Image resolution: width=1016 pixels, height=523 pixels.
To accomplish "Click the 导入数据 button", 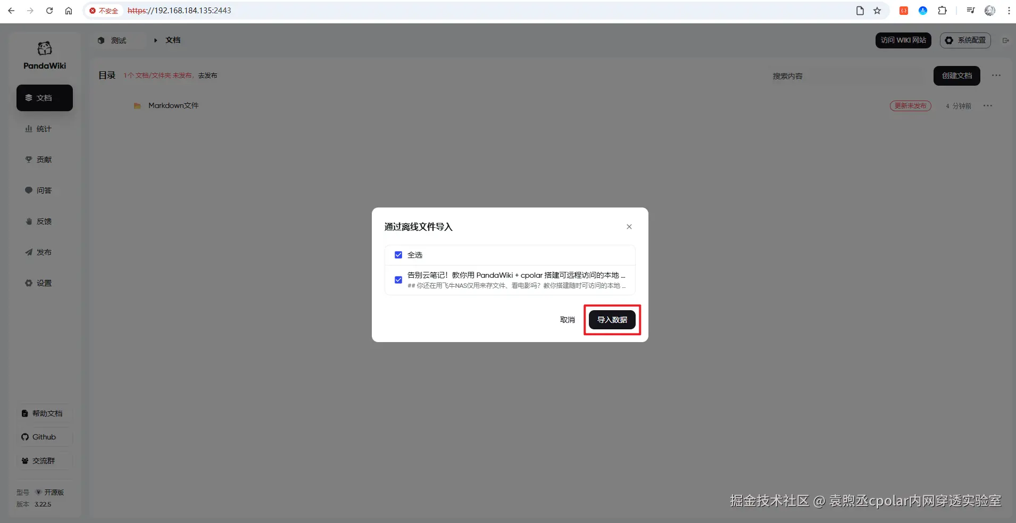I will pyautogui.click(x=612, y=320).
